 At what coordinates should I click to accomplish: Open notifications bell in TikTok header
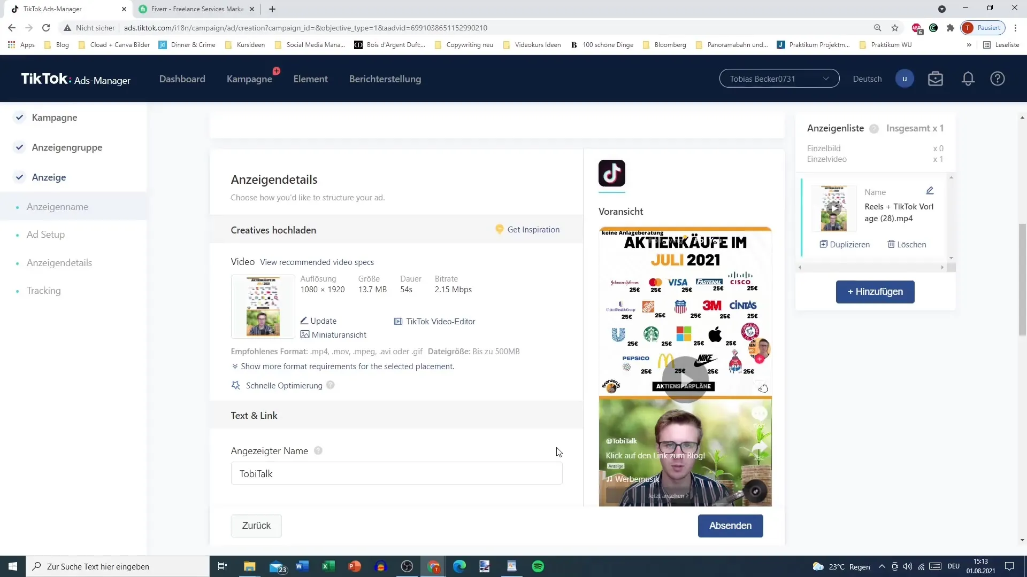(968, 79)
